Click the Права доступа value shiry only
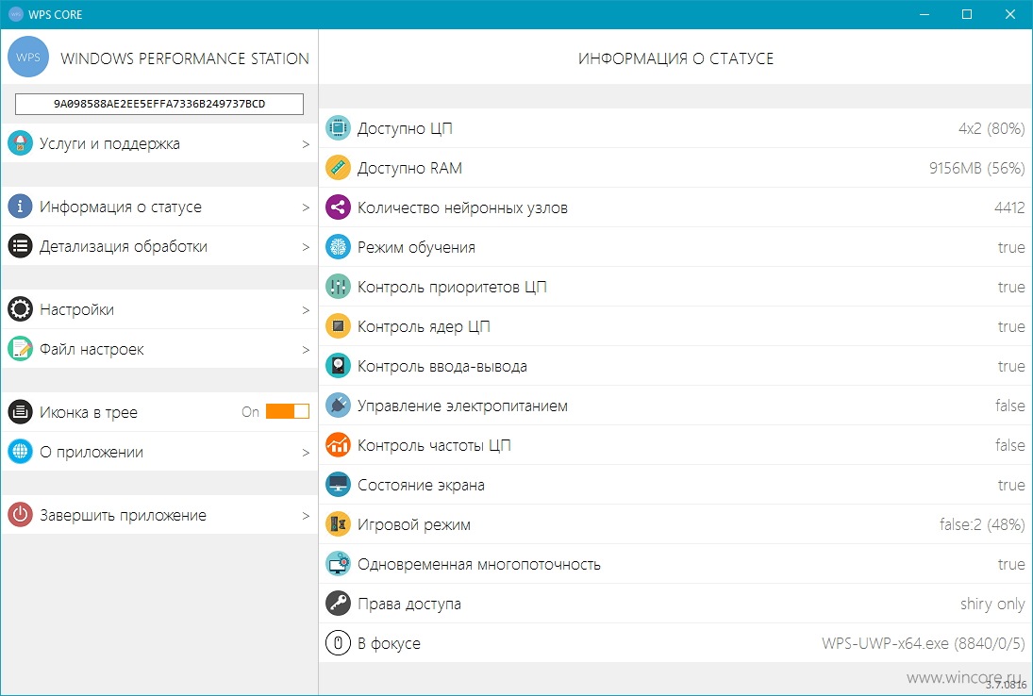Viewport: 1033px width, 696px height. click(x=992, y=604)
